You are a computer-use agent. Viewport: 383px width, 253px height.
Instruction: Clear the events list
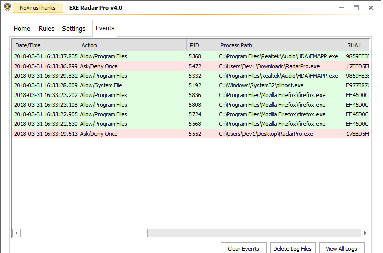pos(243,248)
